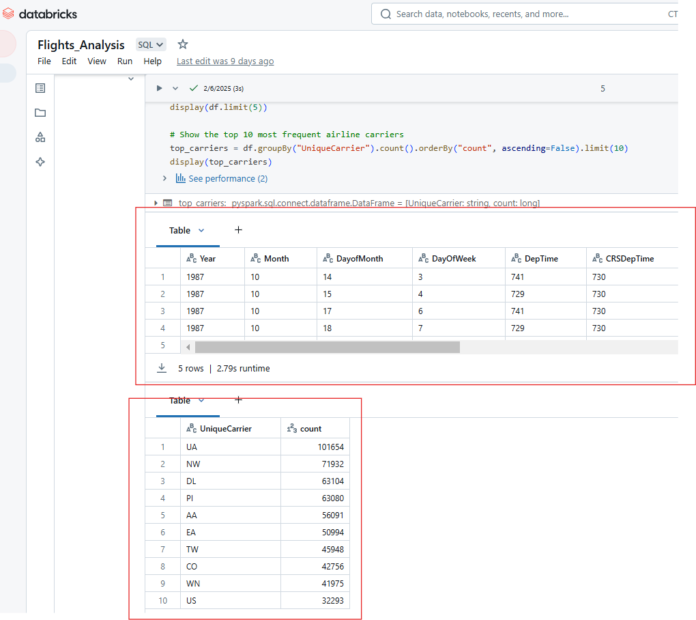Open the first Table tab dropdown chevron
The height and width of the screenshot is (620, 696).
pyautogui.click(x=201, y=231)
